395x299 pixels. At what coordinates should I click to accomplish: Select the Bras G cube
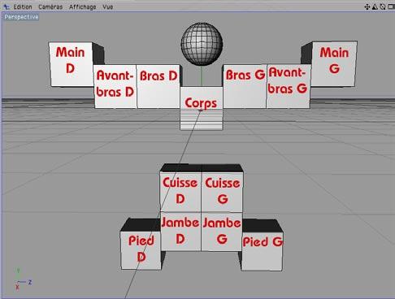tap(245, 86)
